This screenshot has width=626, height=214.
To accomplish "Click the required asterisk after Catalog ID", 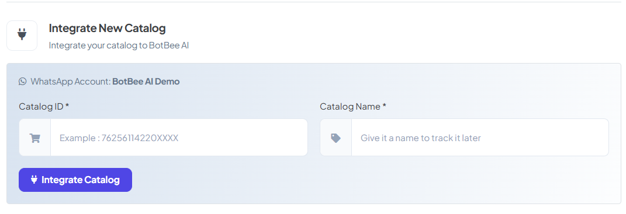I will [67, 105].
